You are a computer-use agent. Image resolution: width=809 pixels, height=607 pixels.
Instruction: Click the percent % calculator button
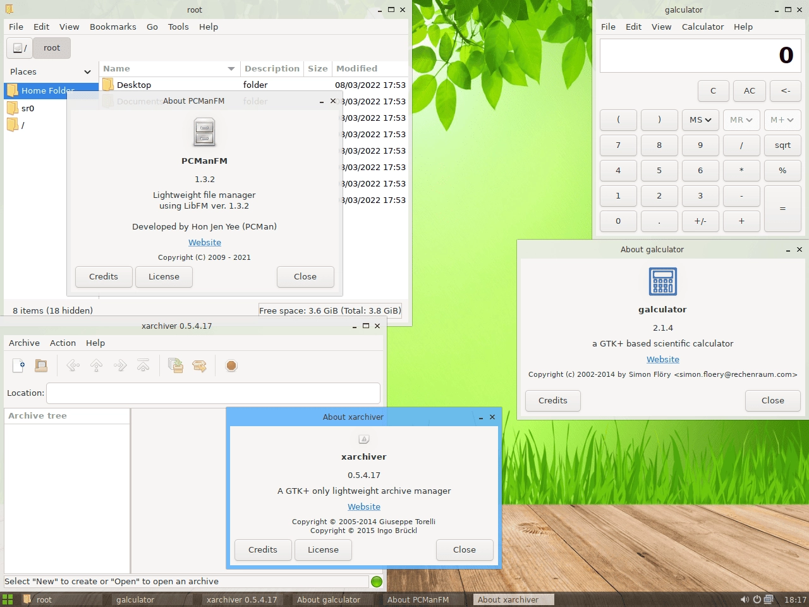pyautogui.click(x=782, y=171)
